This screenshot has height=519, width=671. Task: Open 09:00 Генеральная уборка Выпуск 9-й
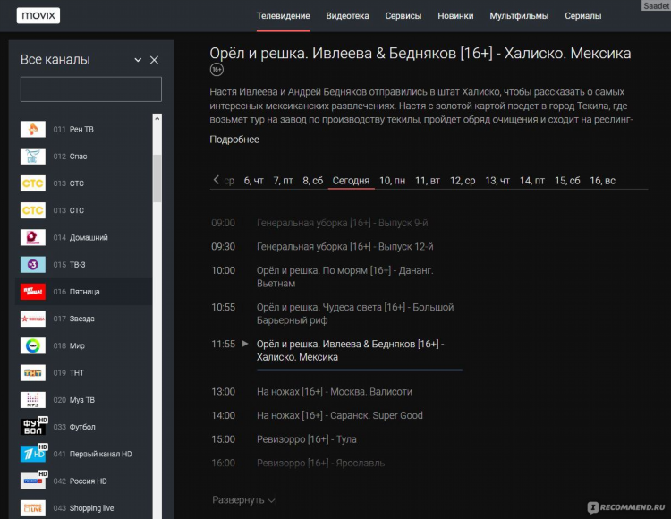(x=343, y=223)
